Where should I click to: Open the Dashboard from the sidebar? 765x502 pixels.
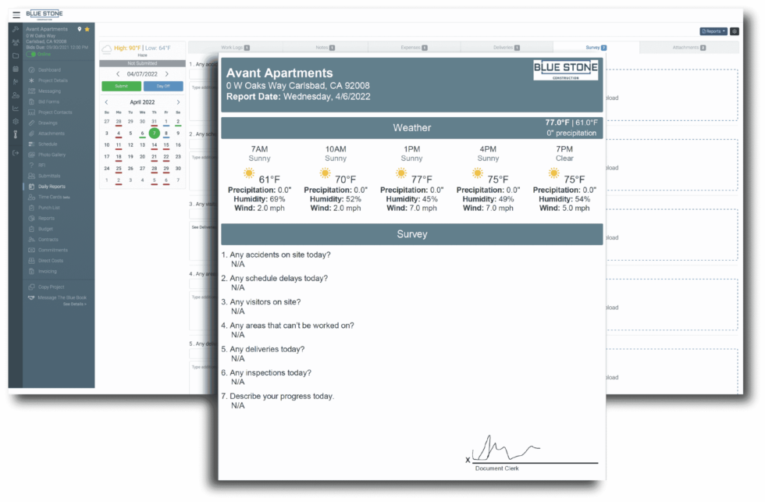point(52,69)
